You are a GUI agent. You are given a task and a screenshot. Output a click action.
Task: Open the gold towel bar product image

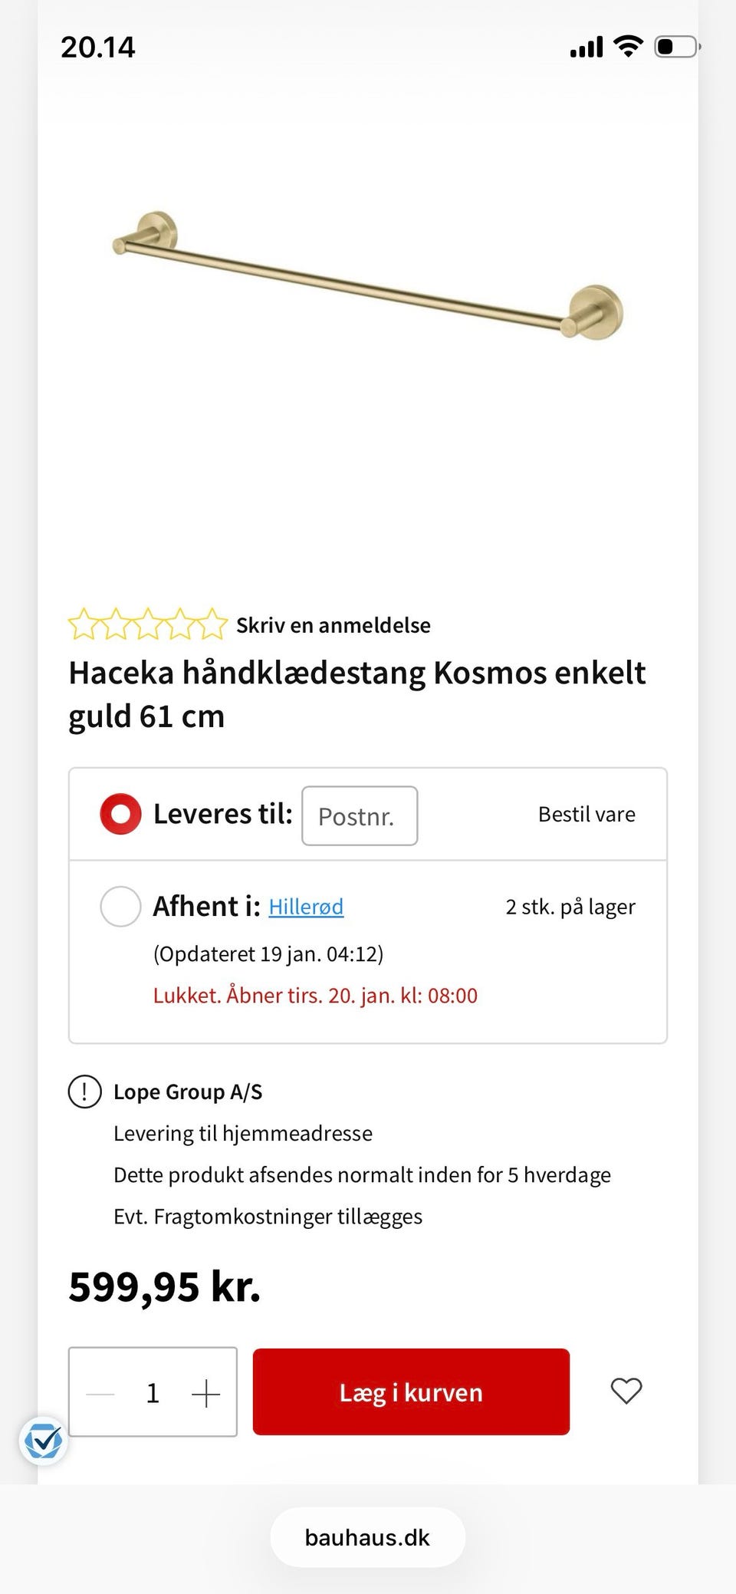click(368, 275)
